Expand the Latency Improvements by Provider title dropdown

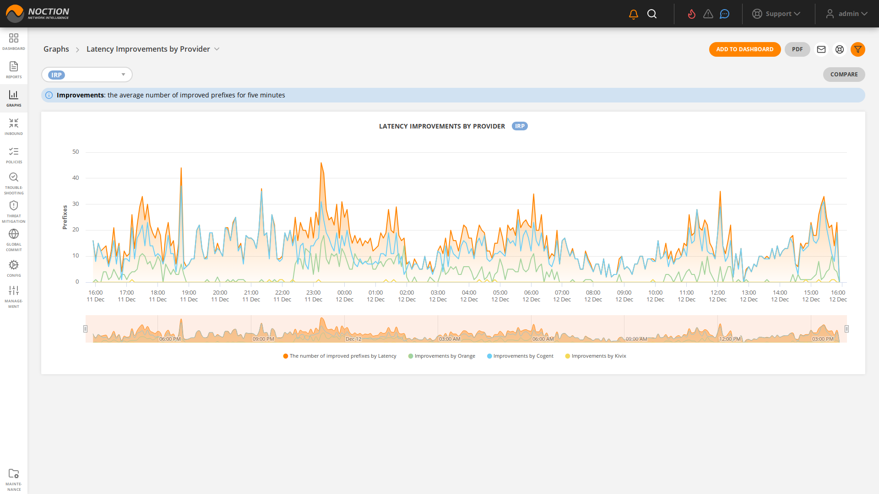click(217, 49)
